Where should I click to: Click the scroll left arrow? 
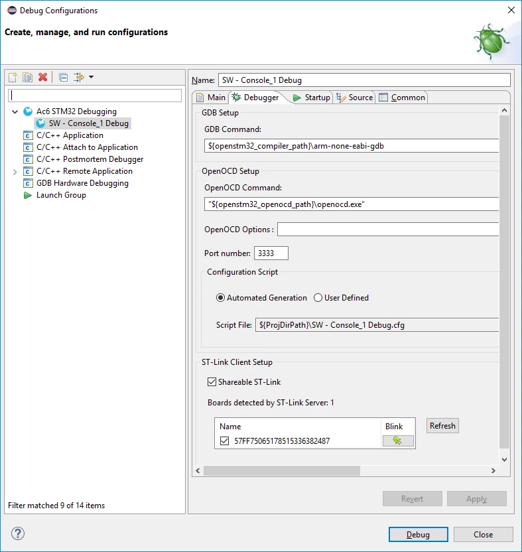[x=198, y=470]
